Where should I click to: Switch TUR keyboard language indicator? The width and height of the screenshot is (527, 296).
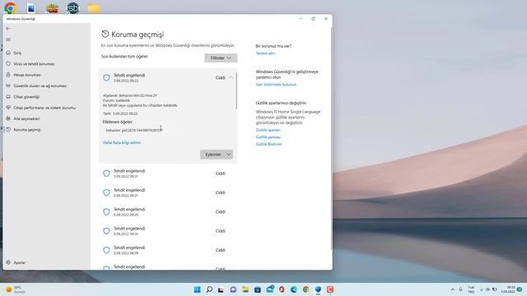(471, 289)
